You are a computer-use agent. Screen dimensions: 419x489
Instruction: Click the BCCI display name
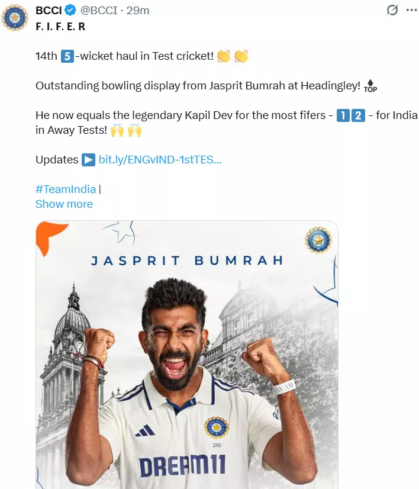pos(49,10)
